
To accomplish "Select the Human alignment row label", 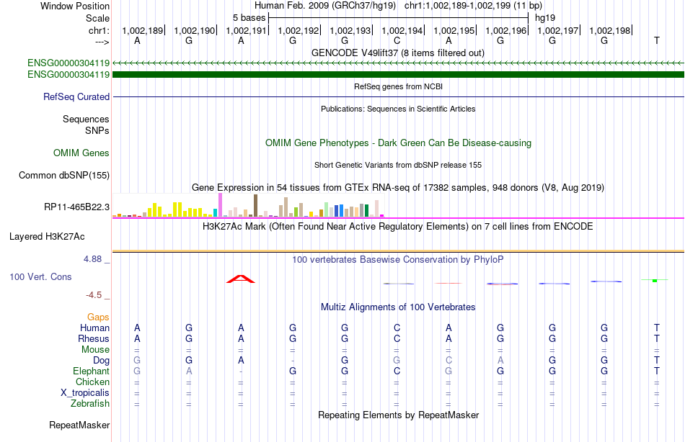I will [94, 328].
